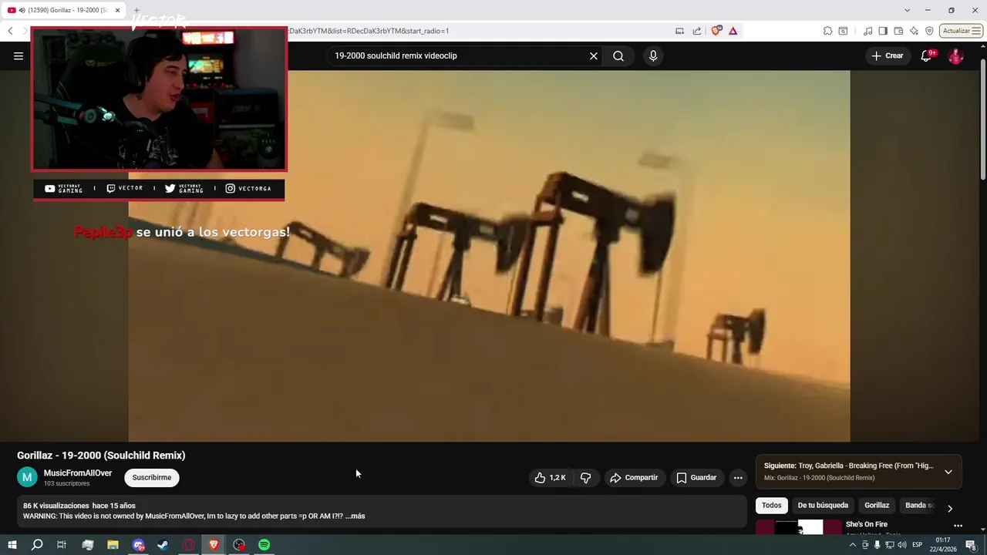Screen dimensions: 987x555
Task: Open browser extensions puzzle icon
Action: pyautogui.click(x=827, y=31)
